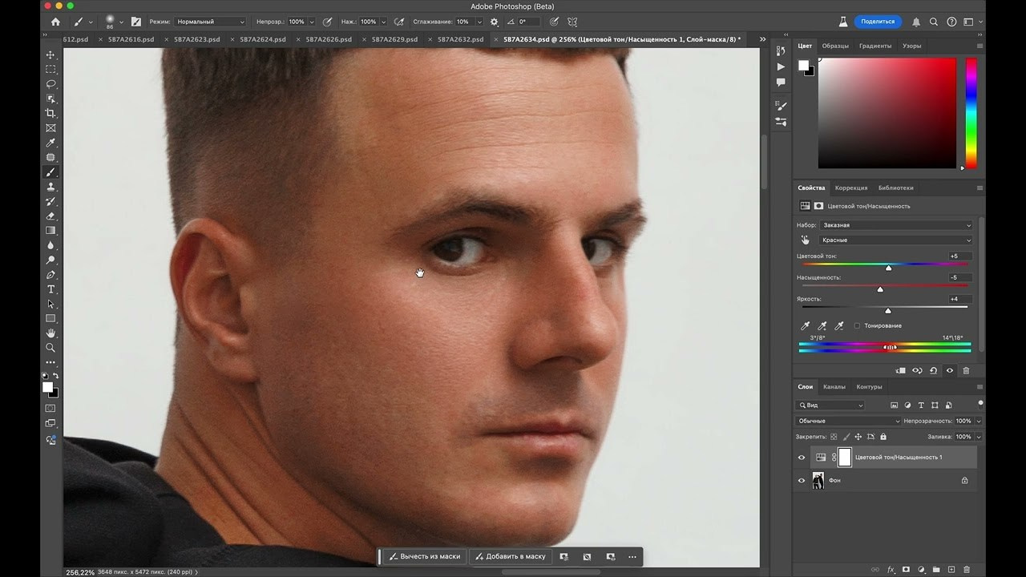Adjust the Насыщенность slider handle
1026x577 pixels.
(880, 289)
